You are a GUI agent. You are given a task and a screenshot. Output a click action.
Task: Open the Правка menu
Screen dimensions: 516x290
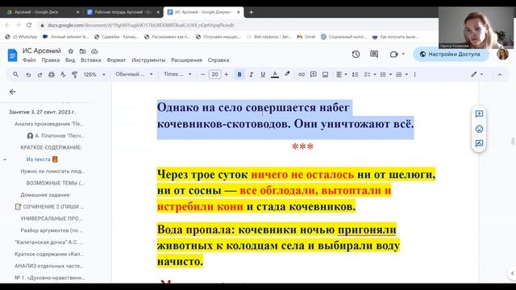click(x=50, y=60)
